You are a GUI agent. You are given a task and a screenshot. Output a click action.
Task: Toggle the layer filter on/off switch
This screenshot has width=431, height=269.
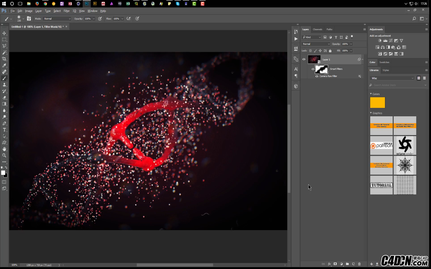[x=352, y=37]
